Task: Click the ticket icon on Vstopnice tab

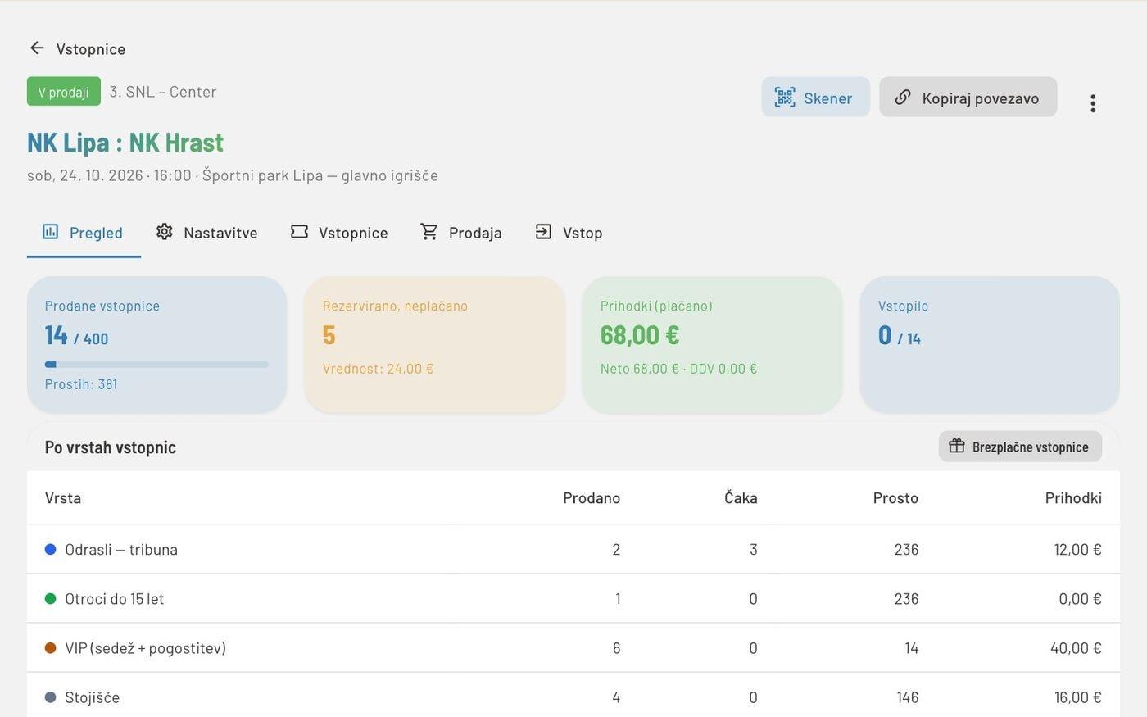Action: pos(299,232)
